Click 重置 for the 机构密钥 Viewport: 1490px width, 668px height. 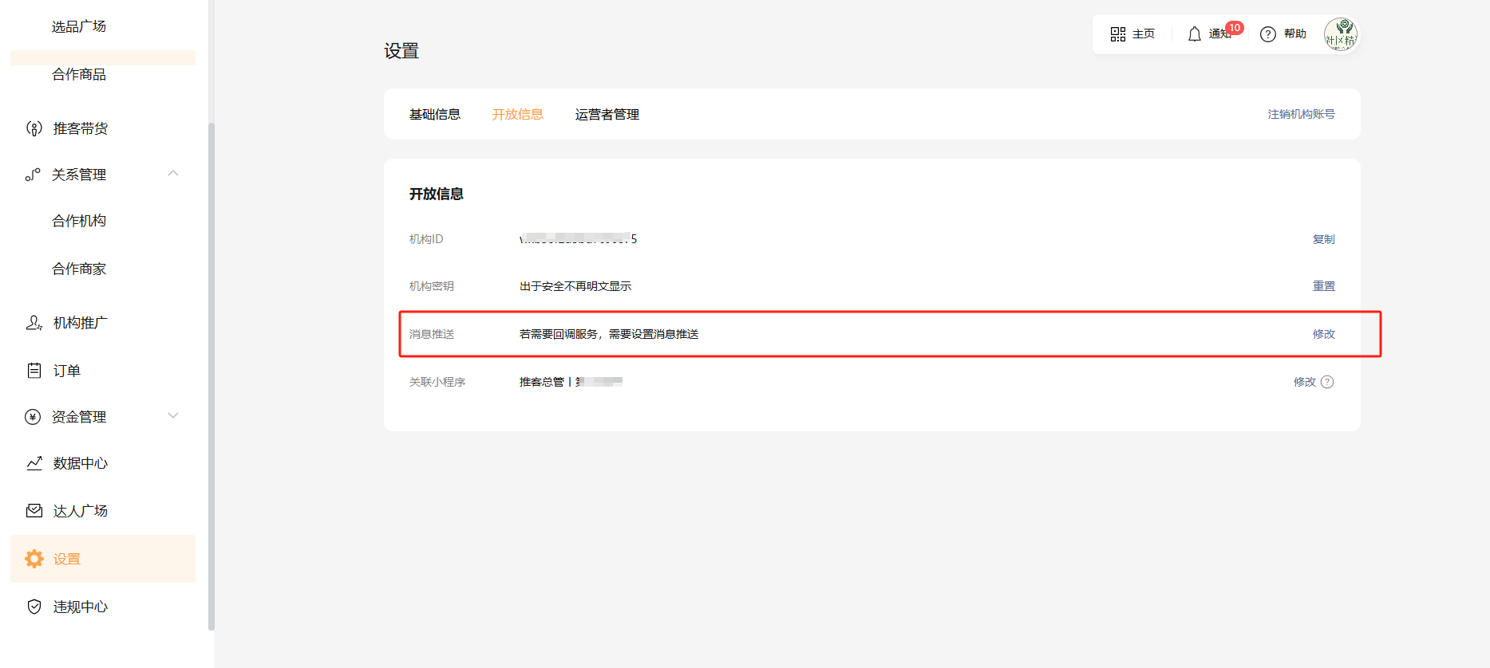(x=1323, y=286)
